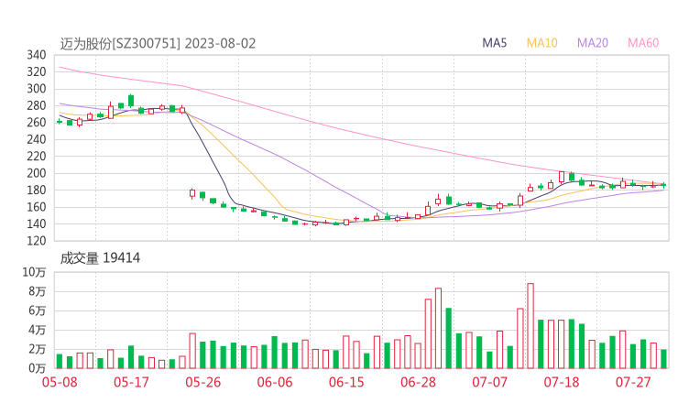Viewport: 678px width, 403px height.
Task: Click the 220 price axis label
Action: coord(37,156)
